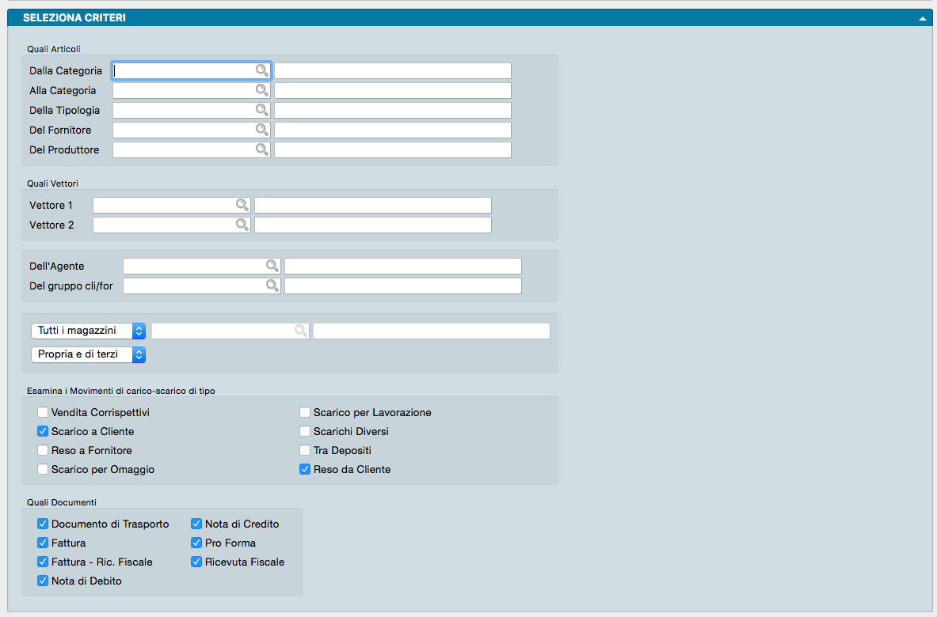Image resolution: width=937 pixels, height=617 pixels.
Task: Click the Seleziona Criteri header title
Action: (74, 17)
